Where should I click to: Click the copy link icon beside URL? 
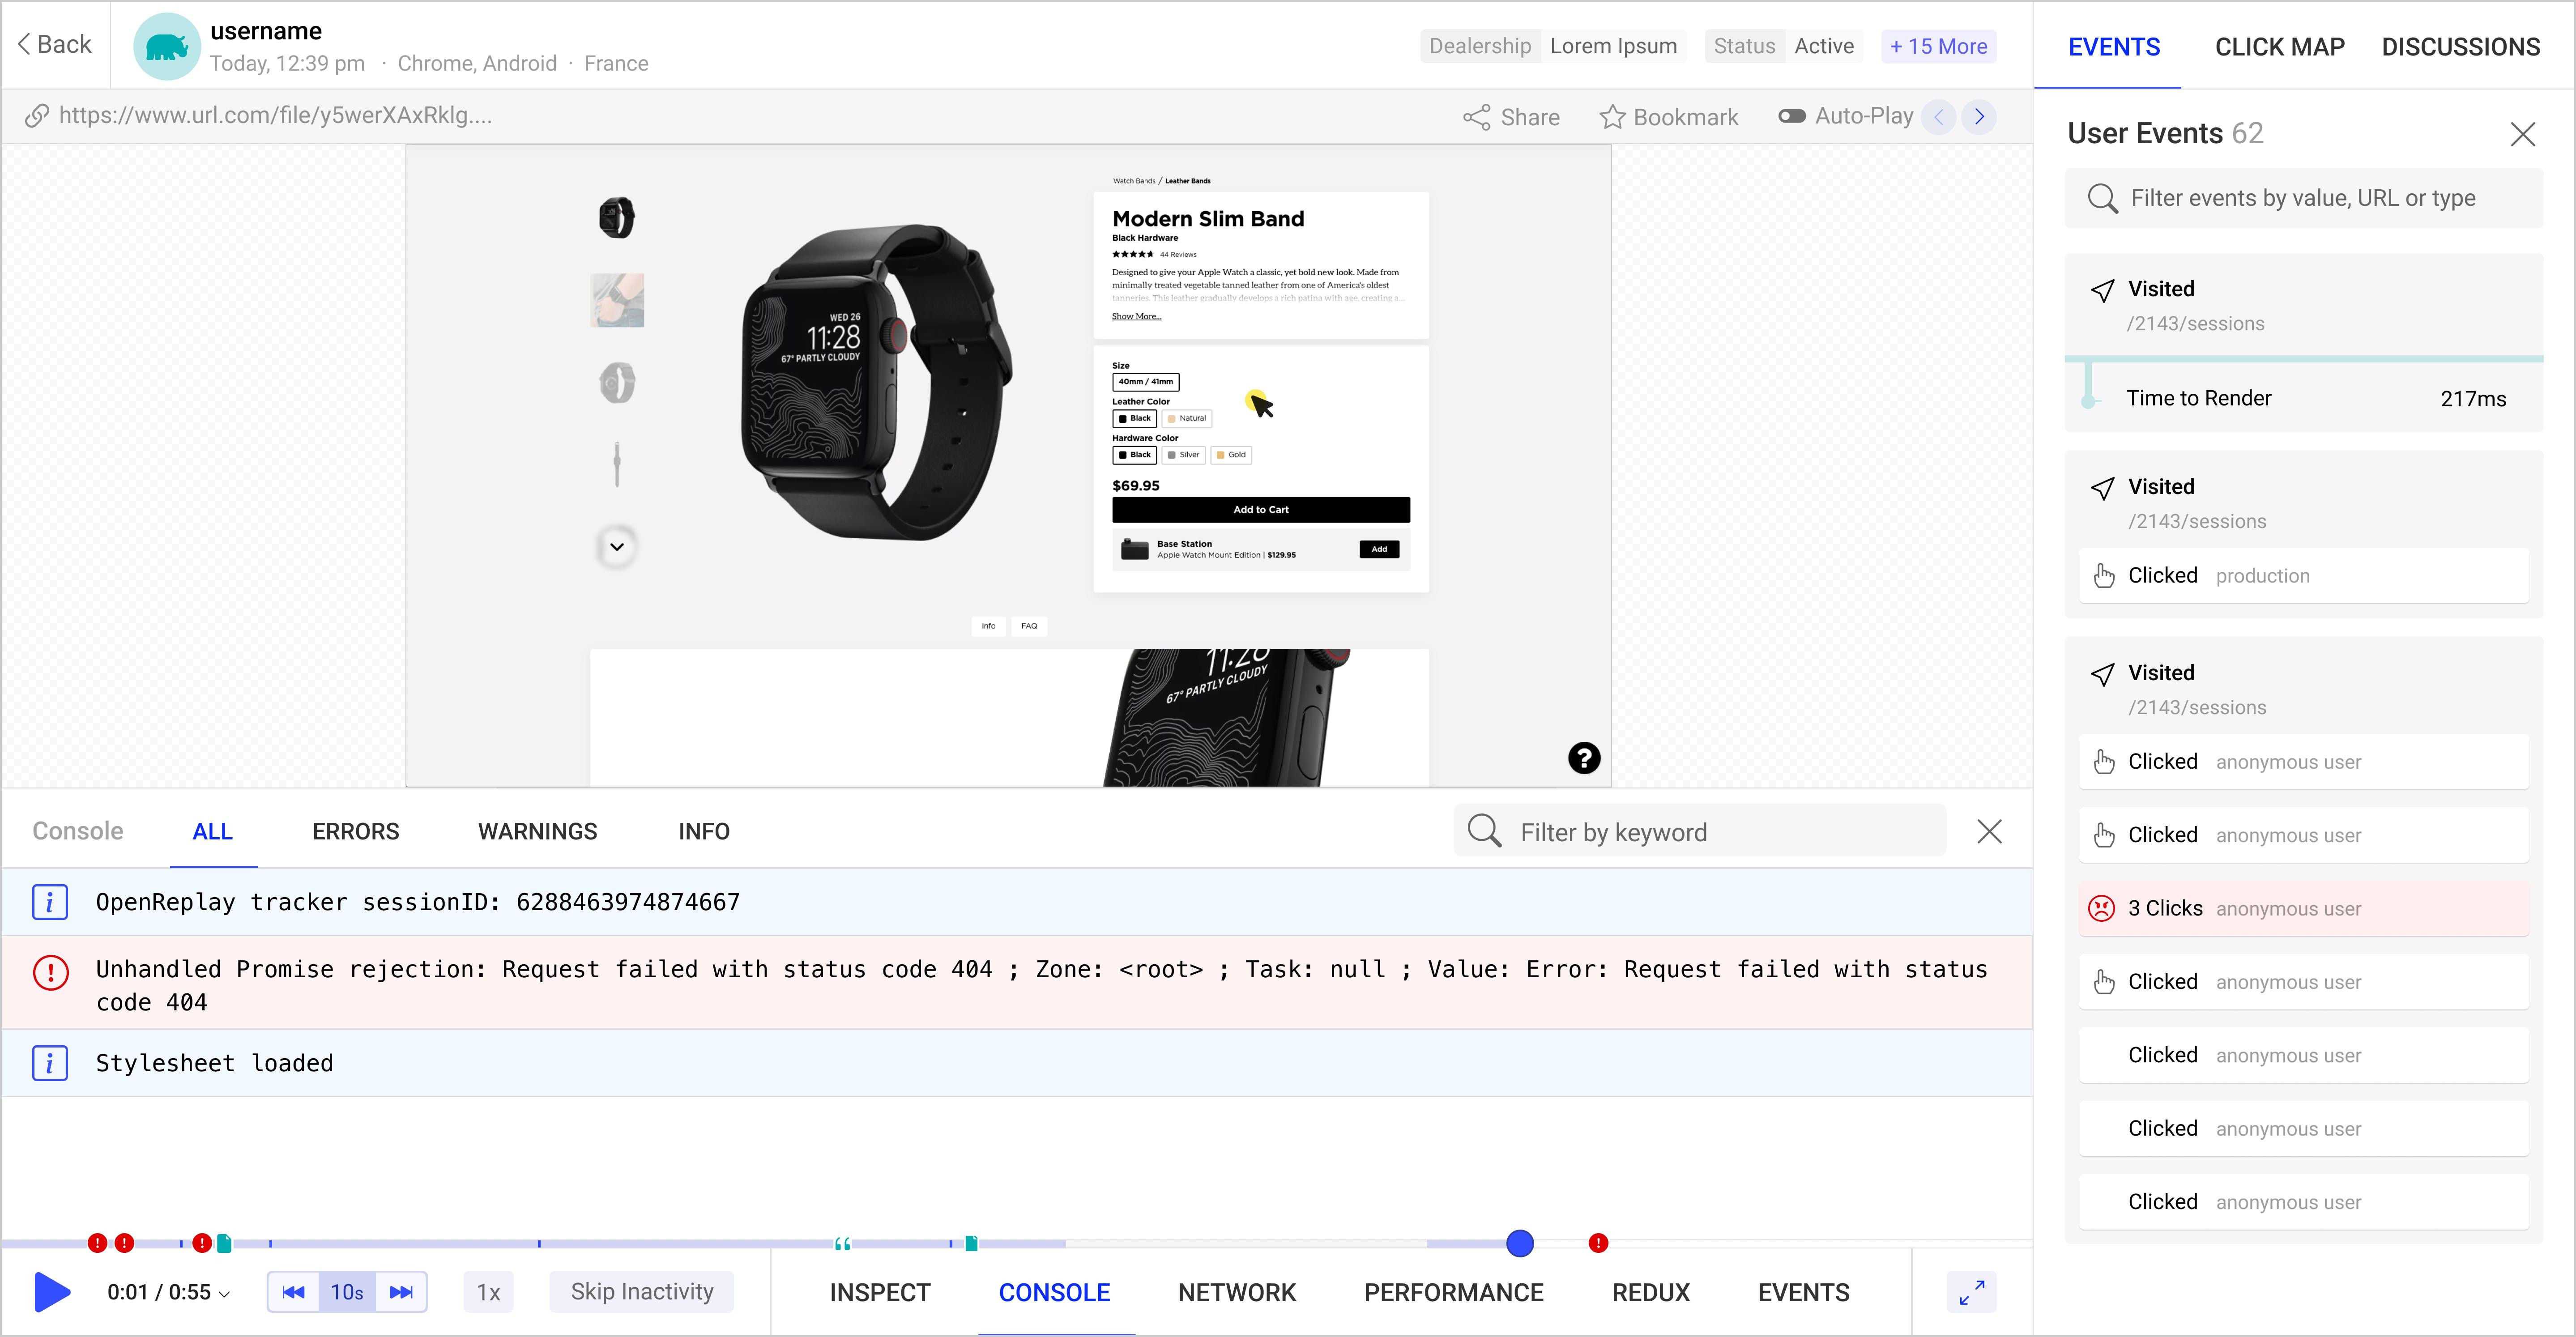37,116
